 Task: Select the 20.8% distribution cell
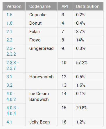(88, 111)
